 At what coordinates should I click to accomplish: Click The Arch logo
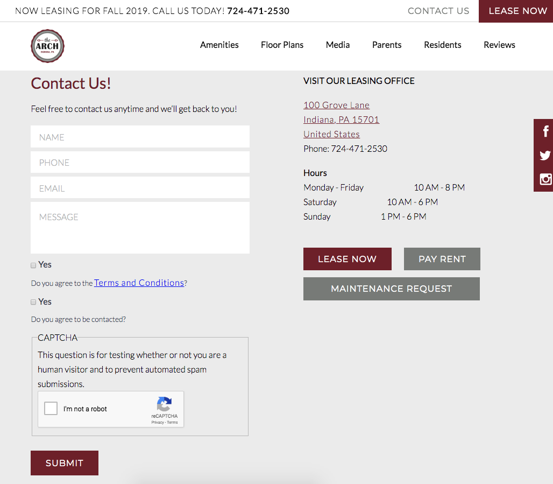[48, 46]
